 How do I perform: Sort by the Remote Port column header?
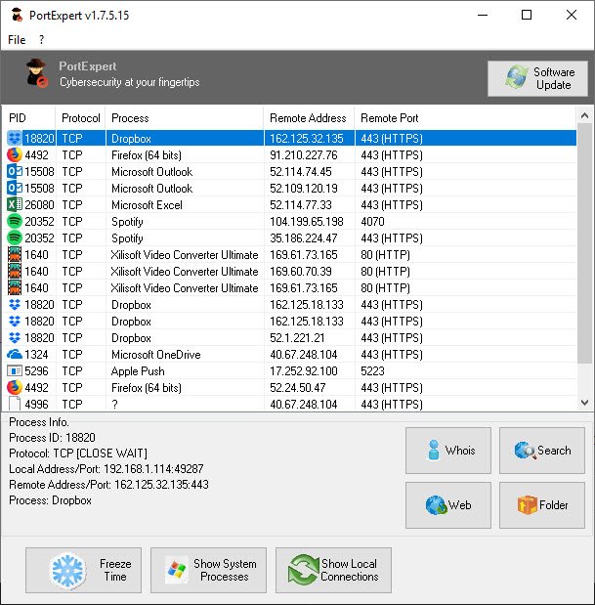click(x=465, y=117)
